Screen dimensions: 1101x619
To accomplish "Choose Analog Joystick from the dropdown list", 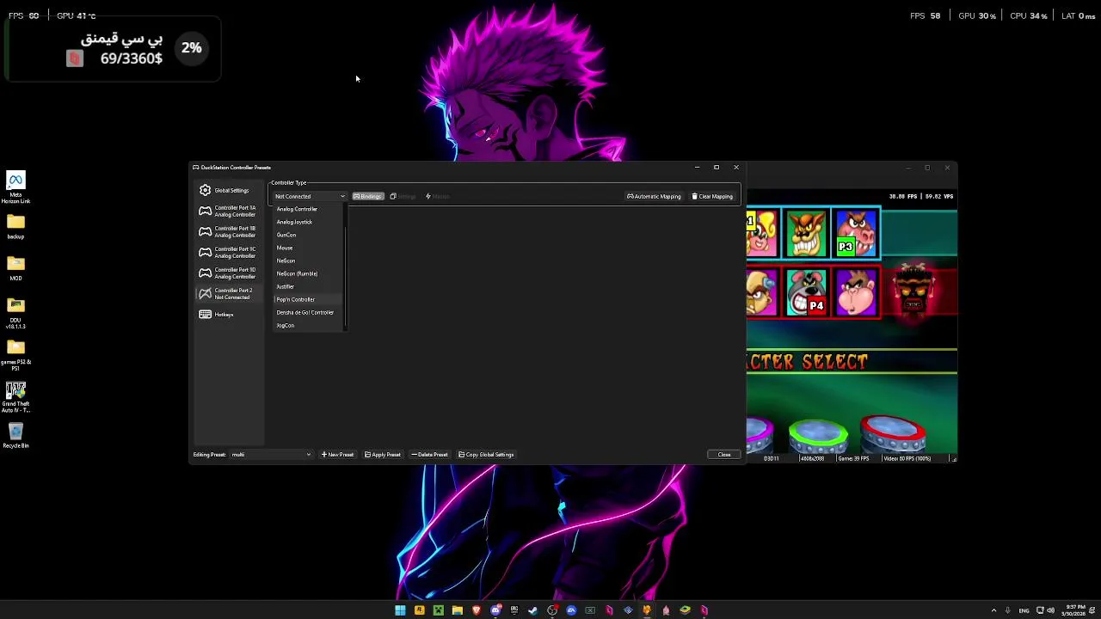I will (308, 222).
